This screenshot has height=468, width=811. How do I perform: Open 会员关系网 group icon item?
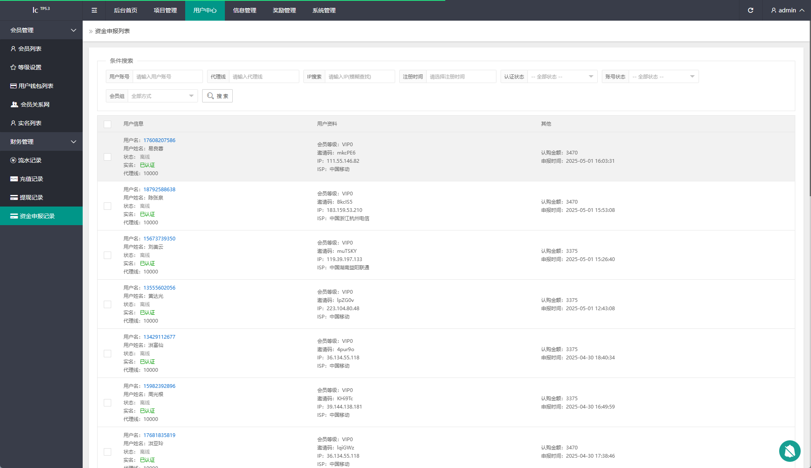click(14, 105)
